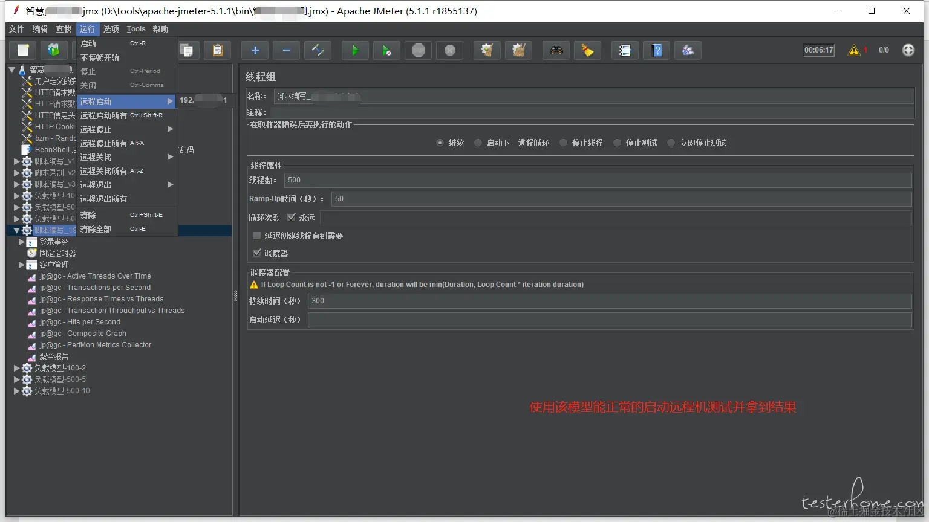Select the 启动下一进程循环 radio option

[x=478, y=143]
